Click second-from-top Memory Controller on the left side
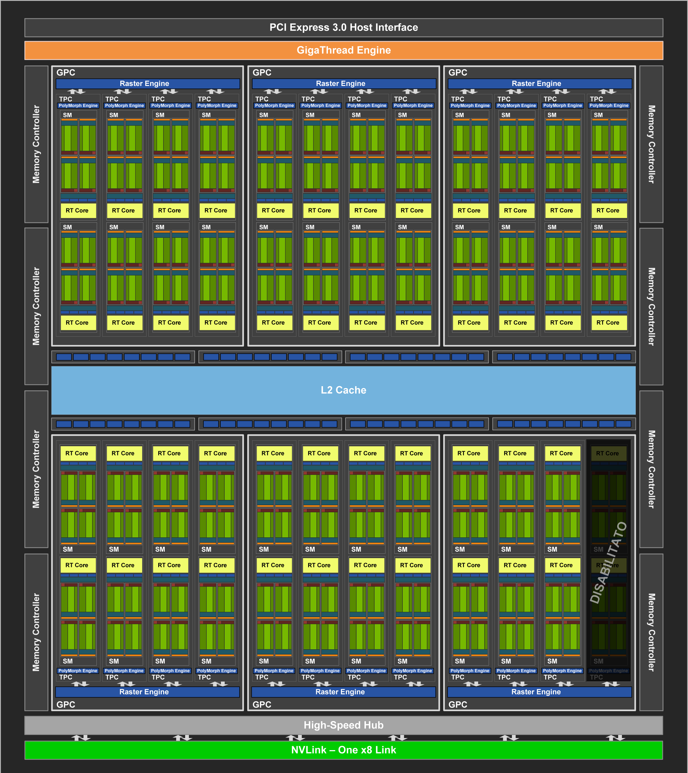This screenshot has width=688, height=773. coord(36,306)
